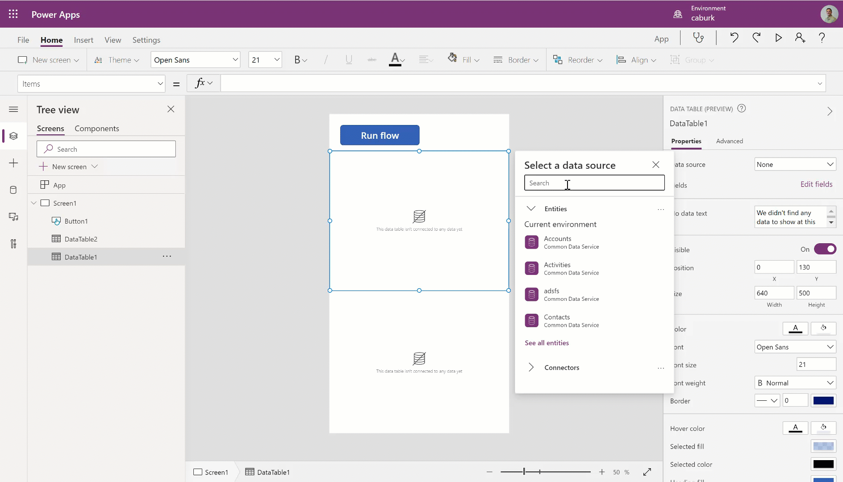Click the Undo icon in top bar
Screen dimensions: 843x482
(734, 38)
